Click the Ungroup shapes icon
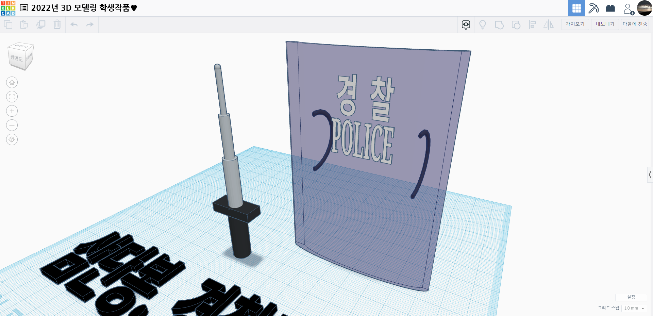 (x=516, y=25)
